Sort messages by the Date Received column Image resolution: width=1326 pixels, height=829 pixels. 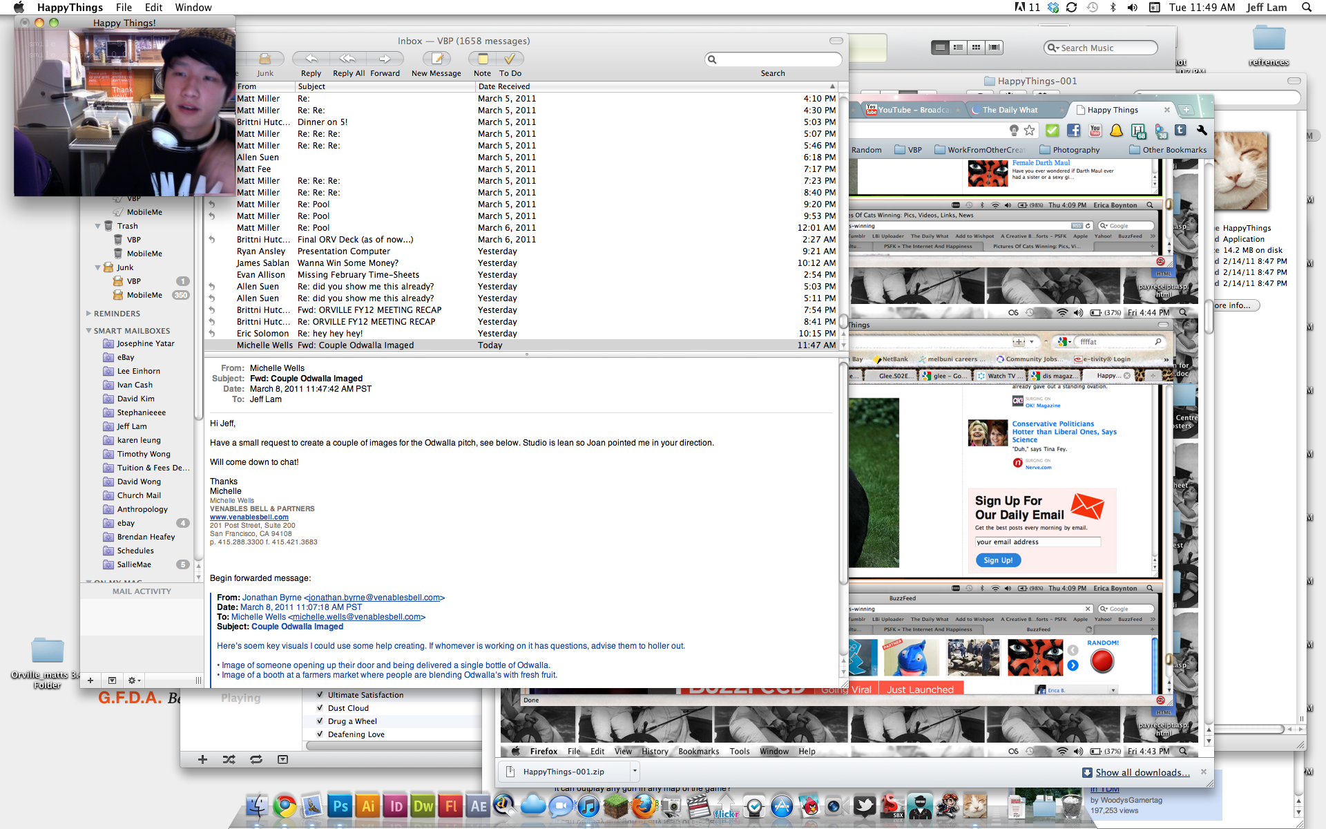click(x=656, y=86)
